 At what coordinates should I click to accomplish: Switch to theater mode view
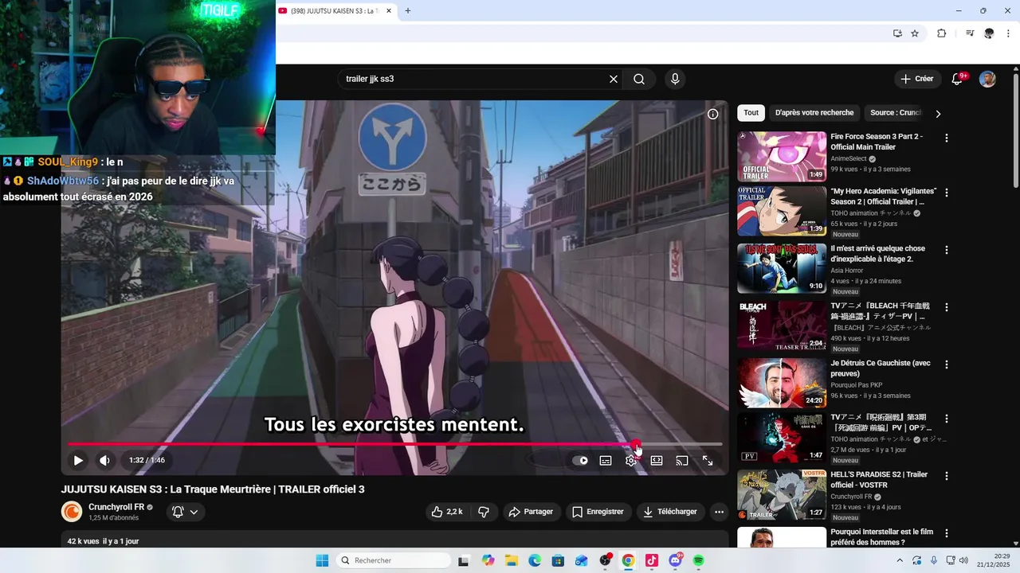tap(657, 460)
